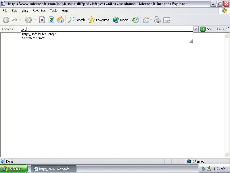Screen dimensions: 230x173
Task: Click the Links toolbar label
Action: pos(220,29)
